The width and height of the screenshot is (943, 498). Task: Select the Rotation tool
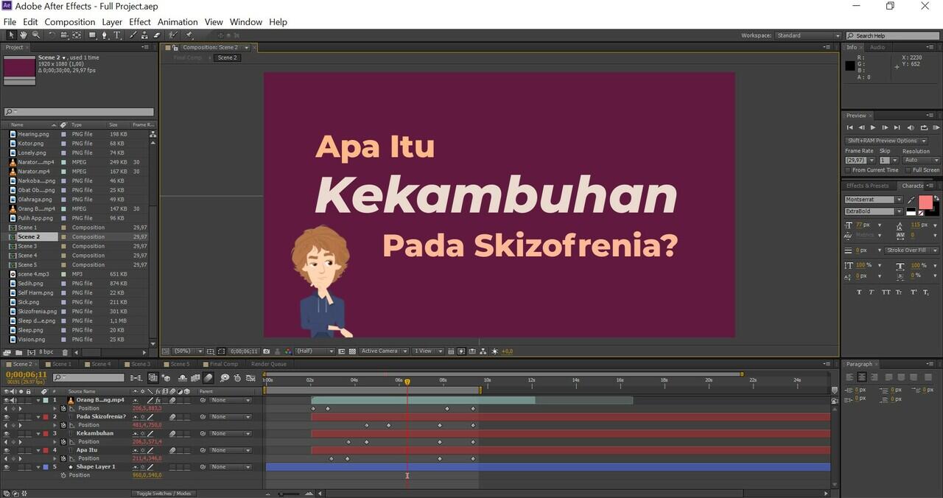pyautogui.click(x=52, y=35)
